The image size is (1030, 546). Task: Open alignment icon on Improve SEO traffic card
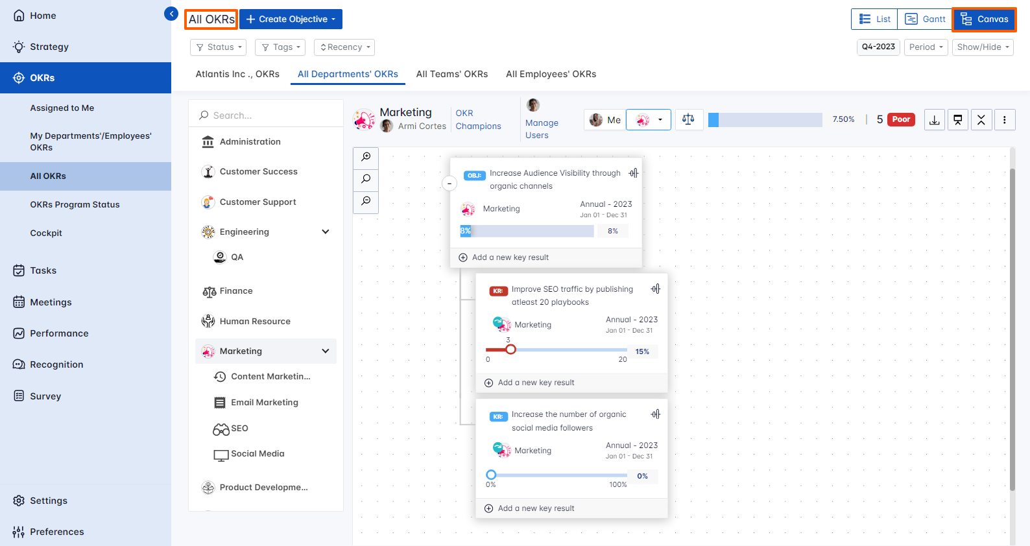(x=656, y=289)
